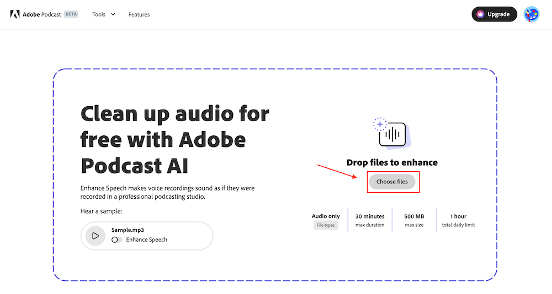Click the dotted plus circle icon
The image size is (552, 294).
[380, 124]
